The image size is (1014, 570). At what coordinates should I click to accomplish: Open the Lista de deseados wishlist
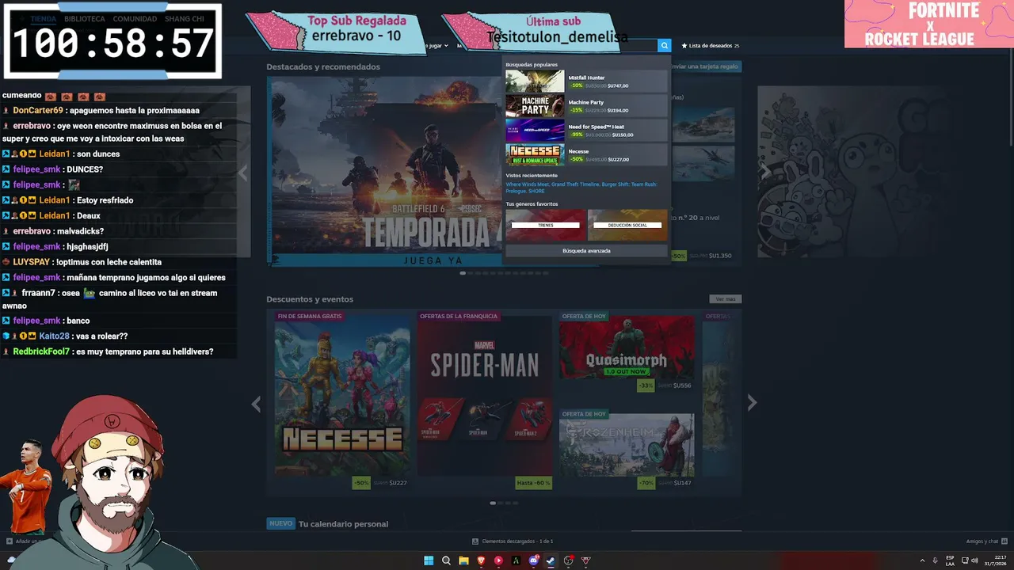click(x=710, y=46)
